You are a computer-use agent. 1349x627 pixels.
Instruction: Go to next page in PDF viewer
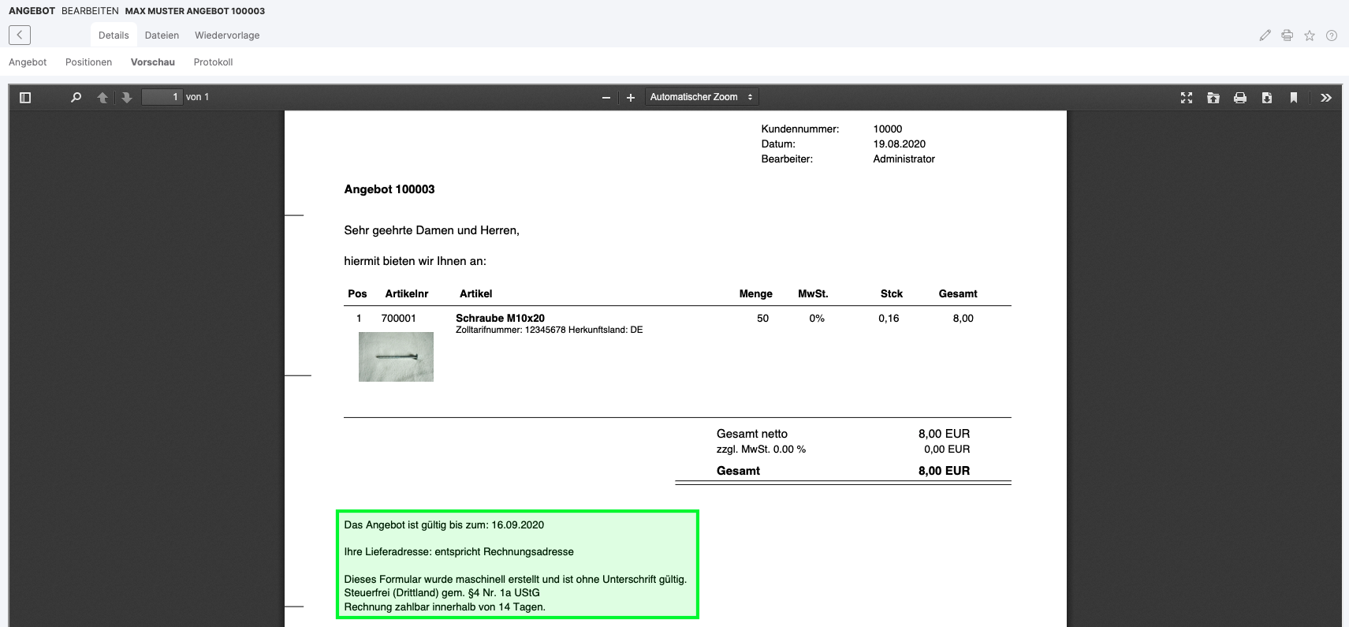(126, 98)
